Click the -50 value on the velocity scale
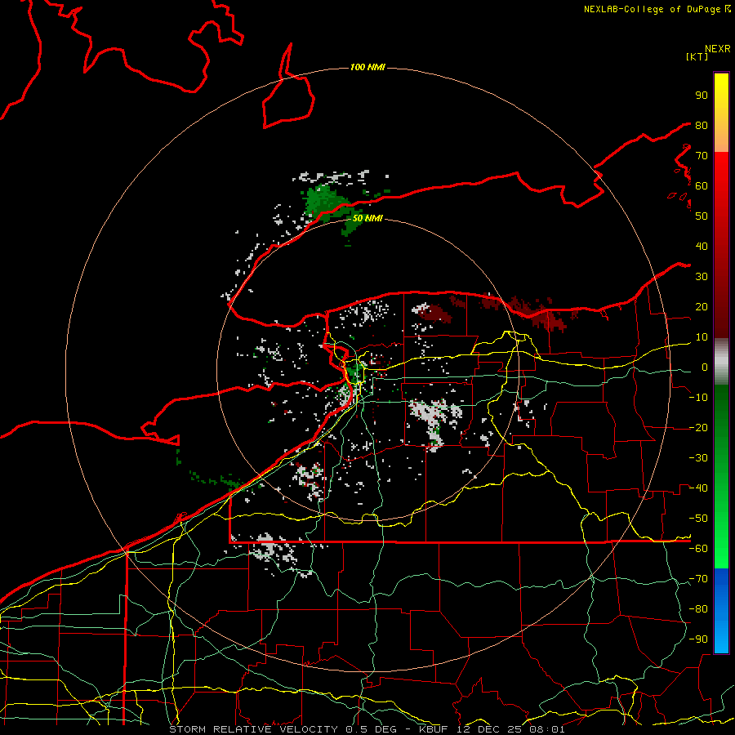 coord(698,519)
